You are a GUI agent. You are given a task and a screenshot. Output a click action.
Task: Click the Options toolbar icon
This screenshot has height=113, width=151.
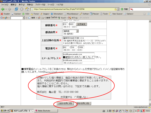[x=125, y=14]
